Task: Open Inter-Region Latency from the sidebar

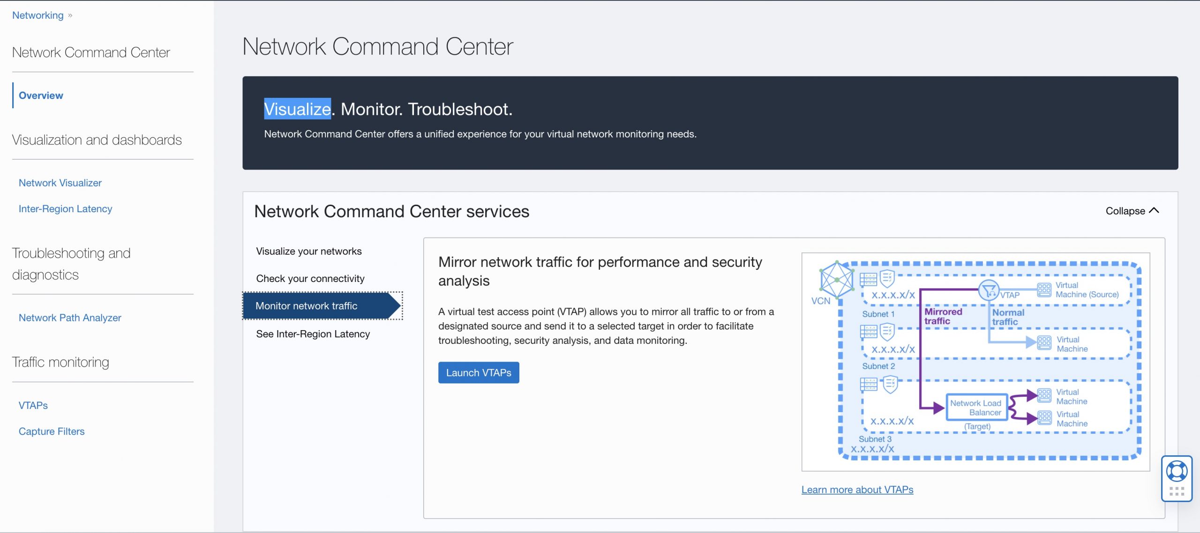Action: [65, 208]
